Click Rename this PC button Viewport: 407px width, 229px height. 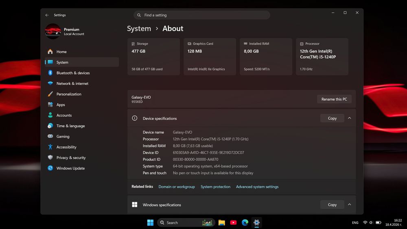pos(334,99)
